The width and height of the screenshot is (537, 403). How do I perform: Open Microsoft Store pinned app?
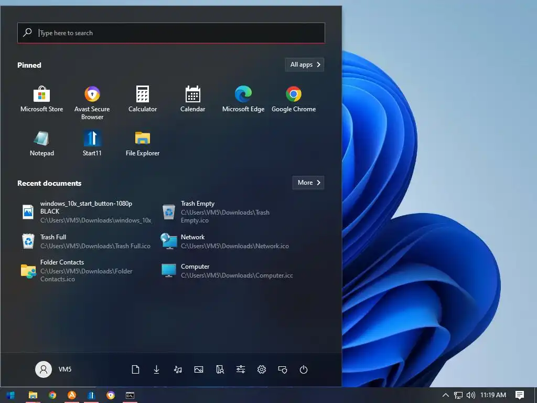[x=41, y=99]
